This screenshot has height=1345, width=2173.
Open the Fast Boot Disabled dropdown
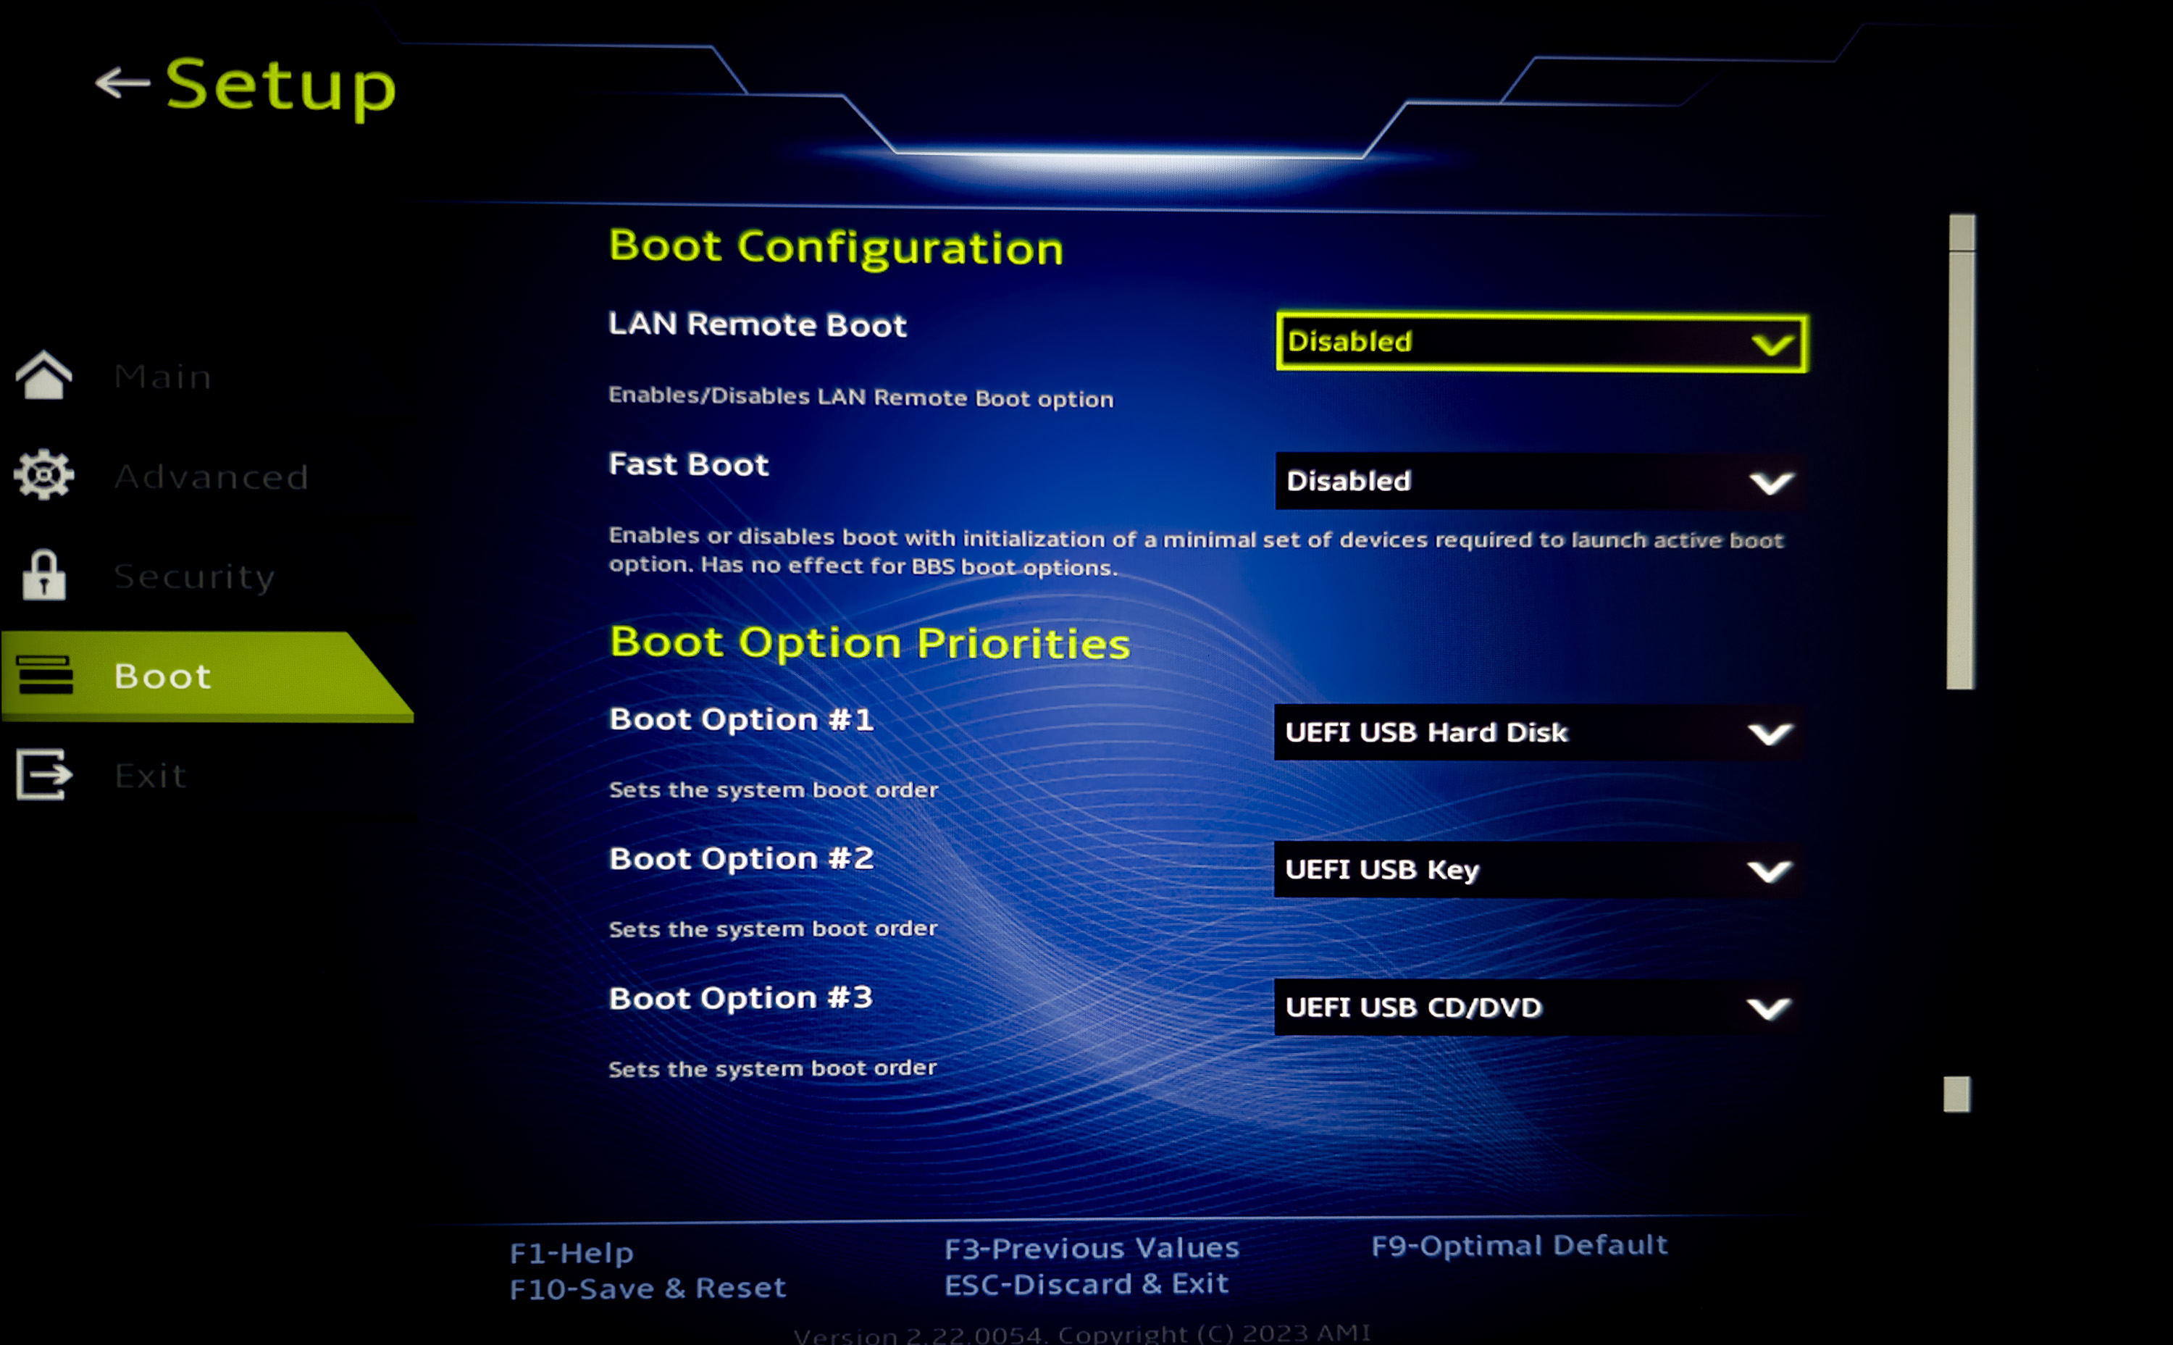[1512, 481]
